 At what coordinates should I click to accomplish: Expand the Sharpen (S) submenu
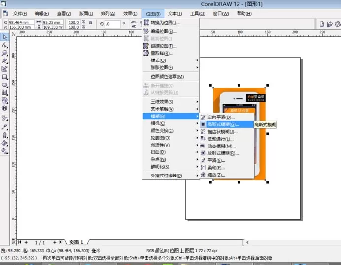(x=170, y=167)
